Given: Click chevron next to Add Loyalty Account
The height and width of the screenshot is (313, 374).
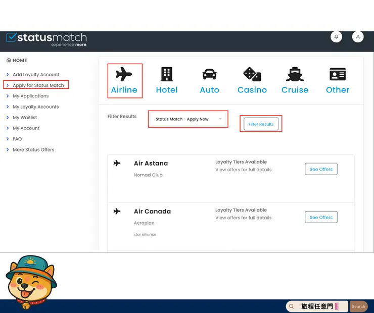Looking at the screenshot, I should 8,74.
